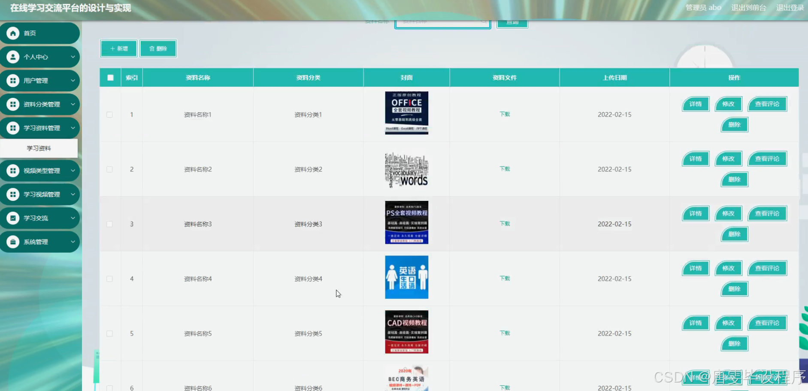Click the 资料名称 column header

(198, 78)
